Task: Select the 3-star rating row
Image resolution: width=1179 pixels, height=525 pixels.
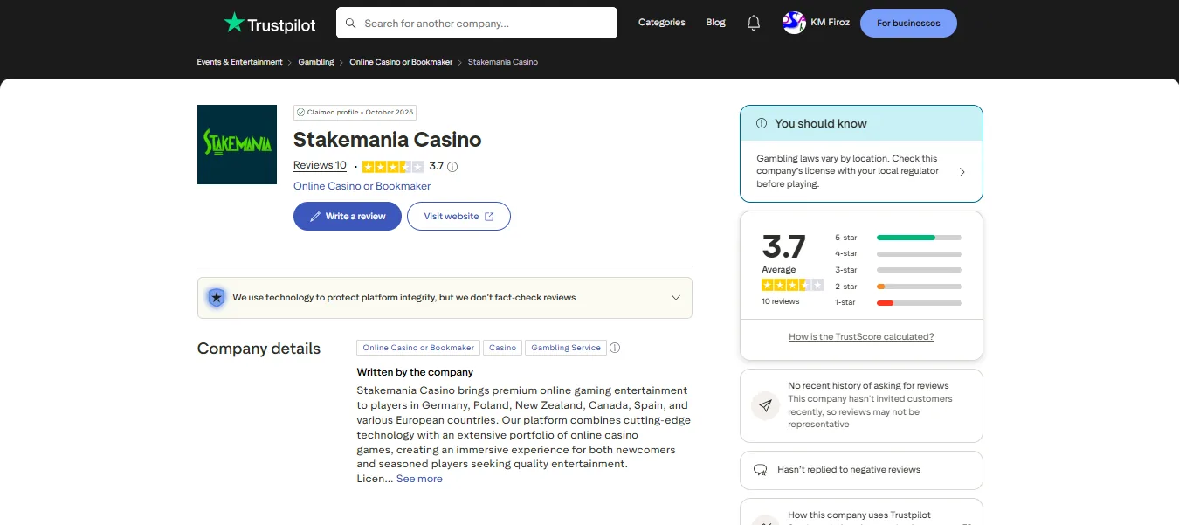Action: tap(898, 270)
